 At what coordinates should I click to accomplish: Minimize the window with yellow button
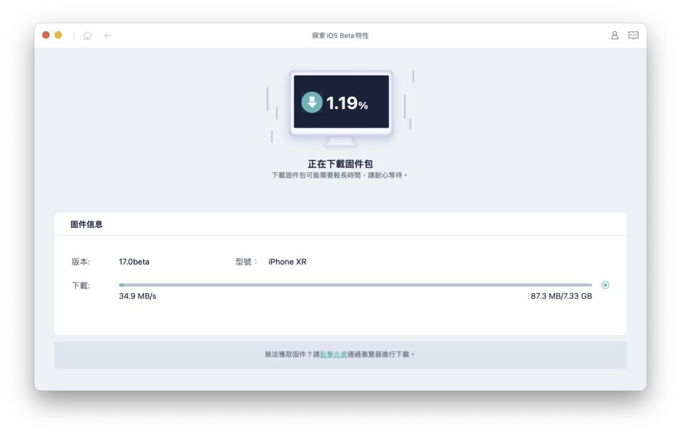59,35
